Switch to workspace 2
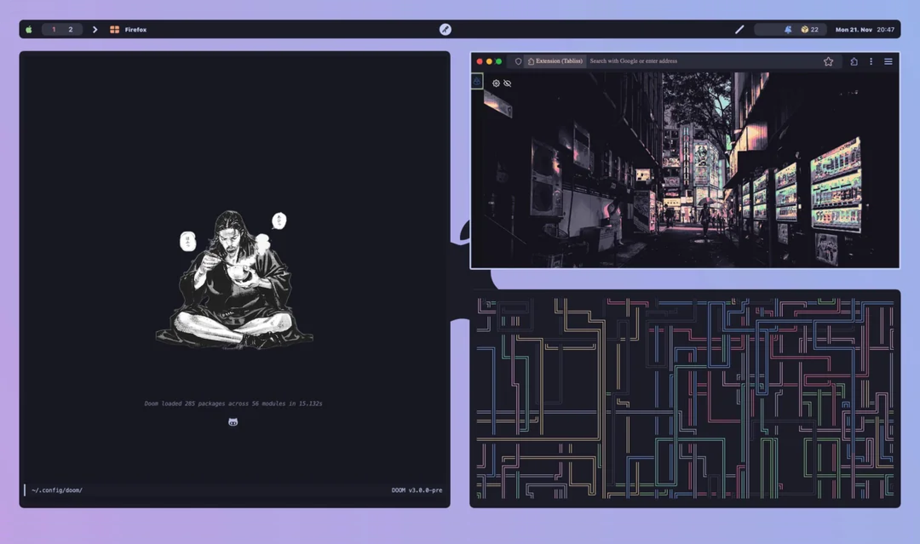This screenshot has width=920, height=544. (x=71, y=29)
